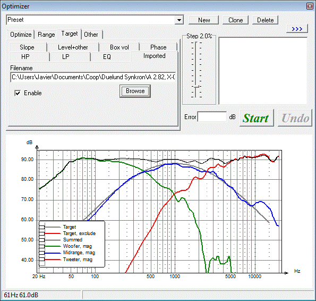Open the Level+other sub-tab
This screenshot has height=301, width=316.
(73, 47)
